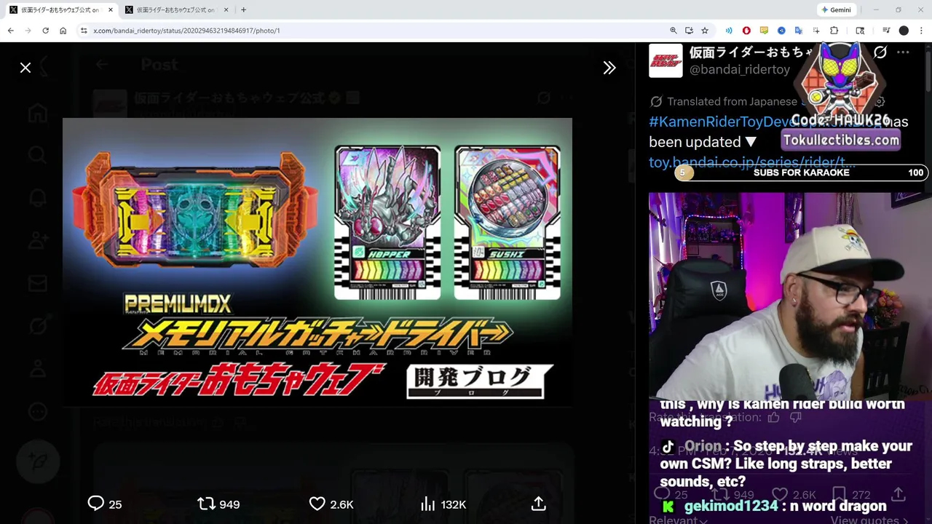This screenshot has height=524, width=932.
Task: Open the post's three-dot More menu
Action: [903, 52]
